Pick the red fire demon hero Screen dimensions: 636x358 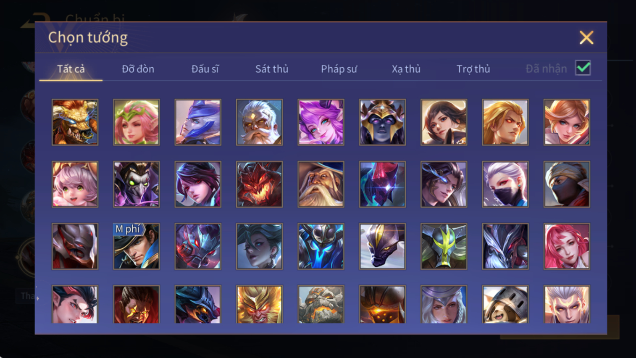coord(259,184)
